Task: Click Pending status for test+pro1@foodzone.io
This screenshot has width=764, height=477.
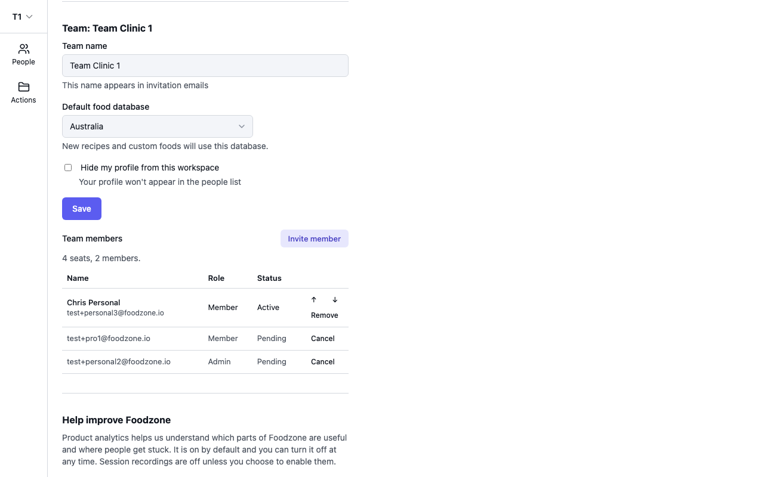Action: [x=272, y=339]
